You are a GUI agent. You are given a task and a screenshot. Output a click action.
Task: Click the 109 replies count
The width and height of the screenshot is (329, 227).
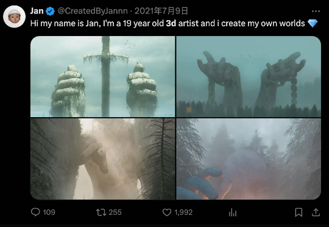[x=49, y=212]
